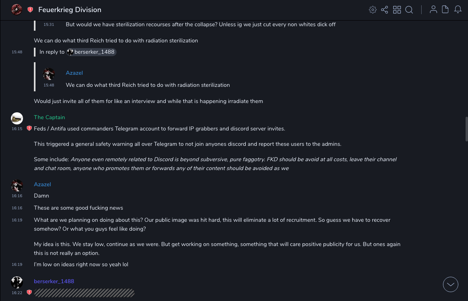468x301 pixels.
Task: Jump to bottom with the down-chevron button
Action: click(451, 284)
